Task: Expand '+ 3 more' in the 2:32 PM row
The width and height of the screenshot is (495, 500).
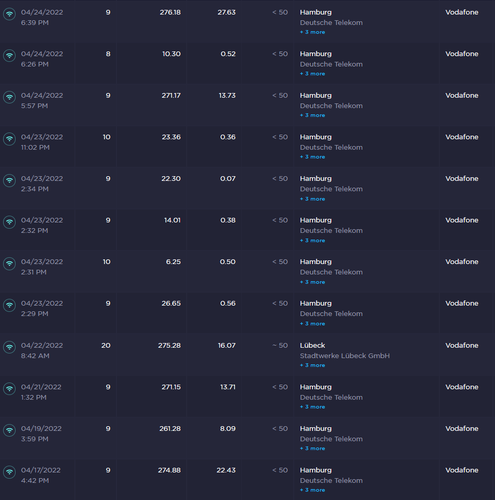Action: [x=312, y=241]
